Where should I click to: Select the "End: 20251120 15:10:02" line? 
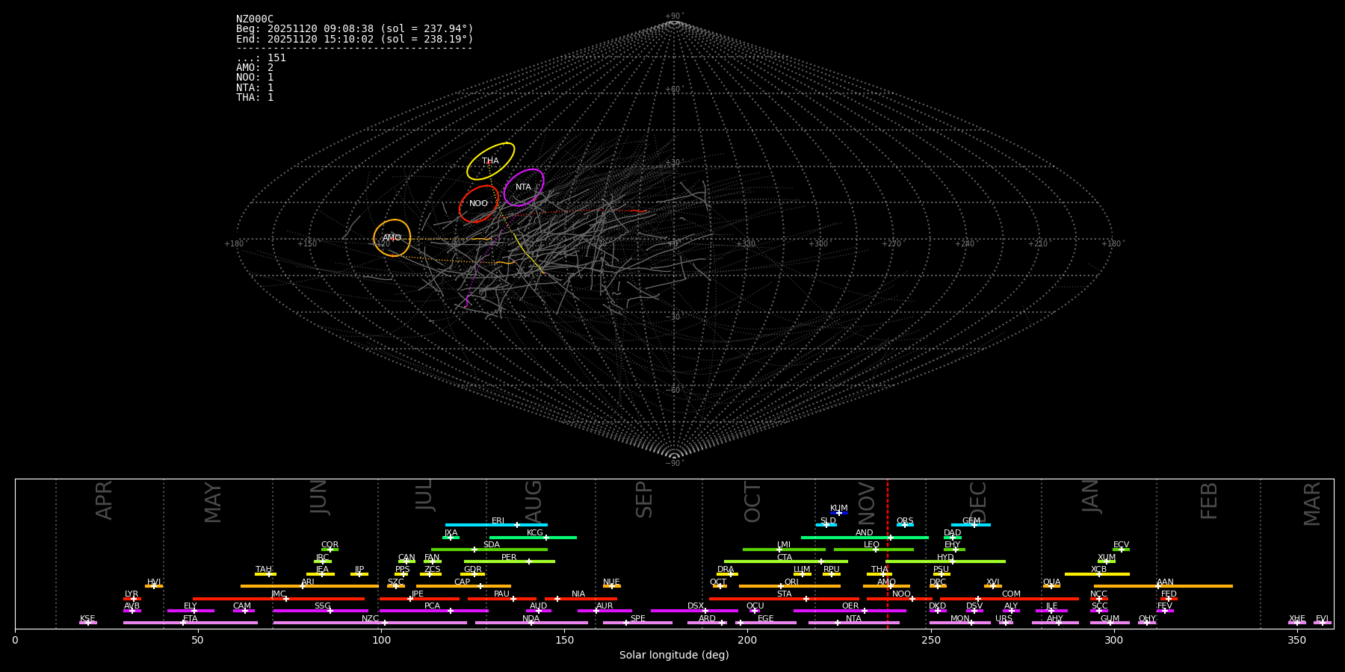355,39
